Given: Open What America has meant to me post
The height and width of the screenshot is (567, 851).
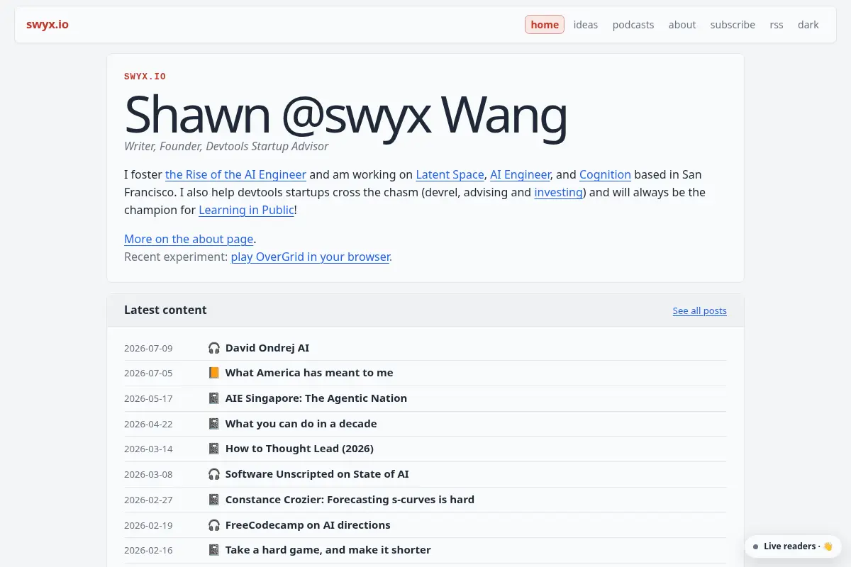Looking at the screenshot, I should [x=309, y=373].
